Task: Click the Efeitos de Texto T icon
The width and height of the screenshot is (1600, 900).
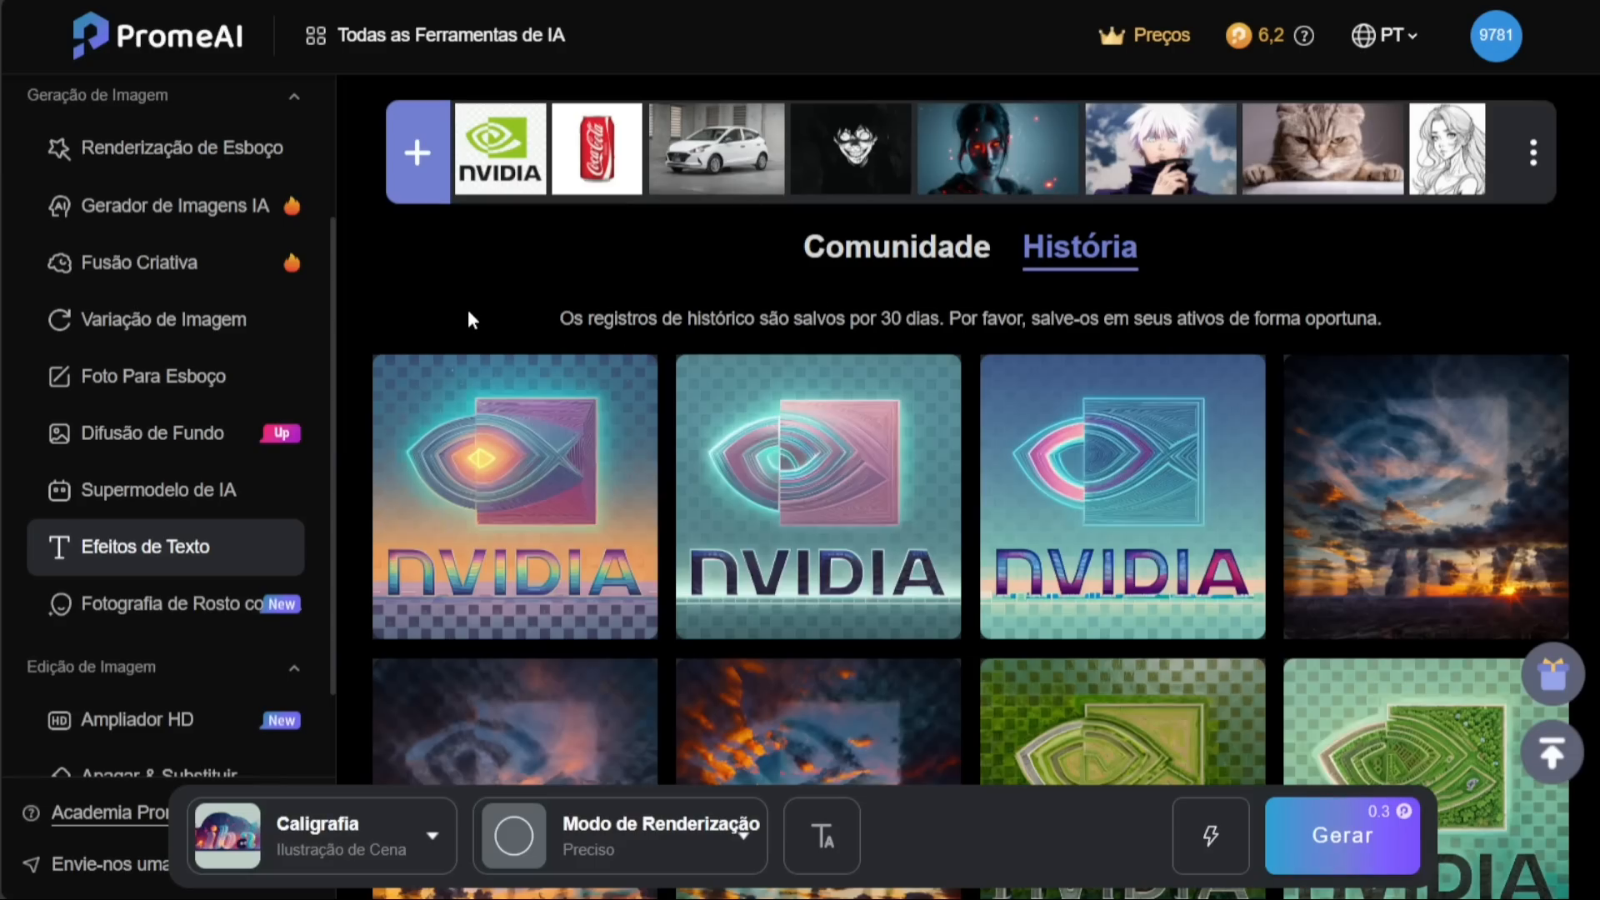Action: (x=59, y=547)
